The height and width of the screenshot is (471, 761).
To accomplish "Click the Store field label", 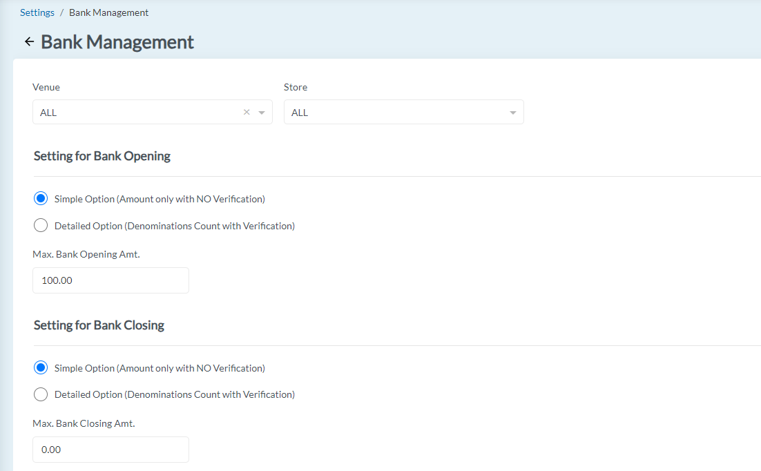I will [296, 87].
